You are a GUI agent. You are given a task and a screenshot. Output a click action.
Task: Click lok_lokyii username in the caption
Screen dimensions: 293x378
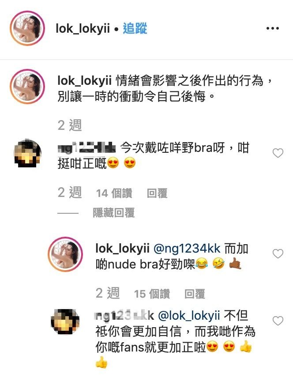pyautogui.click(x=84, y=81)
